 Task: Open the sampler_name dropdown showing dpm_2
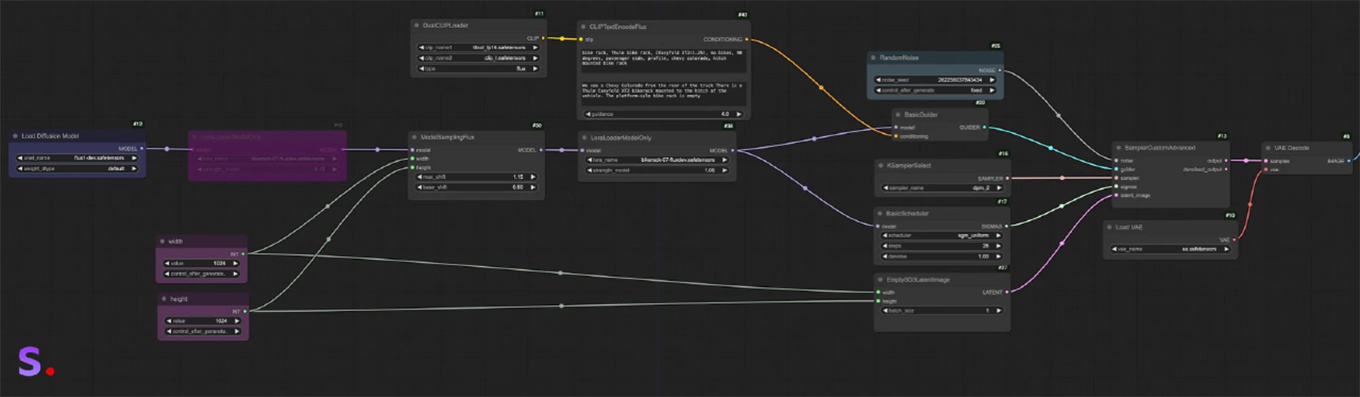click(942, 188)
